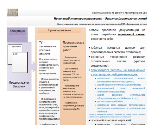Click the 'Планы и разрезы объекта' paragraph
The height and width of the screenshot is (125, 151).
point(49,86)
